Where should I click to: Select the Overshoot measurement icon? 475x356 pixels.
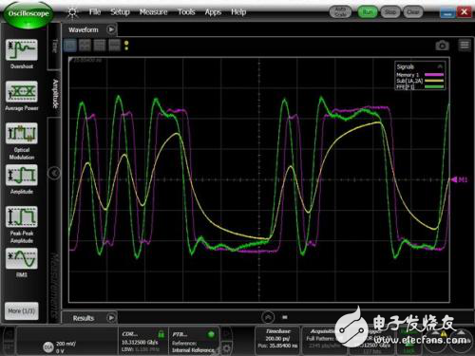point(22,50)
